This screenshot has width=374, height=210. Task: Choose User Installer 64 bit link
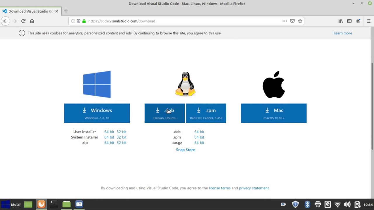click(109, 132)
